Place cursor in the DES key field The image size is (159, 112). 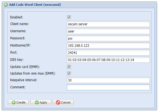click(x=108, y=60)
